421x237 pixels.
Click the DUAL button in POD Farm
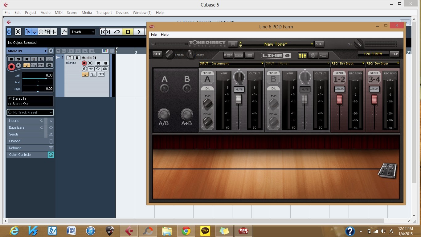click(319, 44)
